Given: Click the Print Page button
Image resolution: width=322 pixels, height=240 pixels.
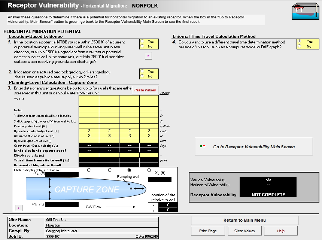Looking at the screenshot, I should (x=207, y=231).
